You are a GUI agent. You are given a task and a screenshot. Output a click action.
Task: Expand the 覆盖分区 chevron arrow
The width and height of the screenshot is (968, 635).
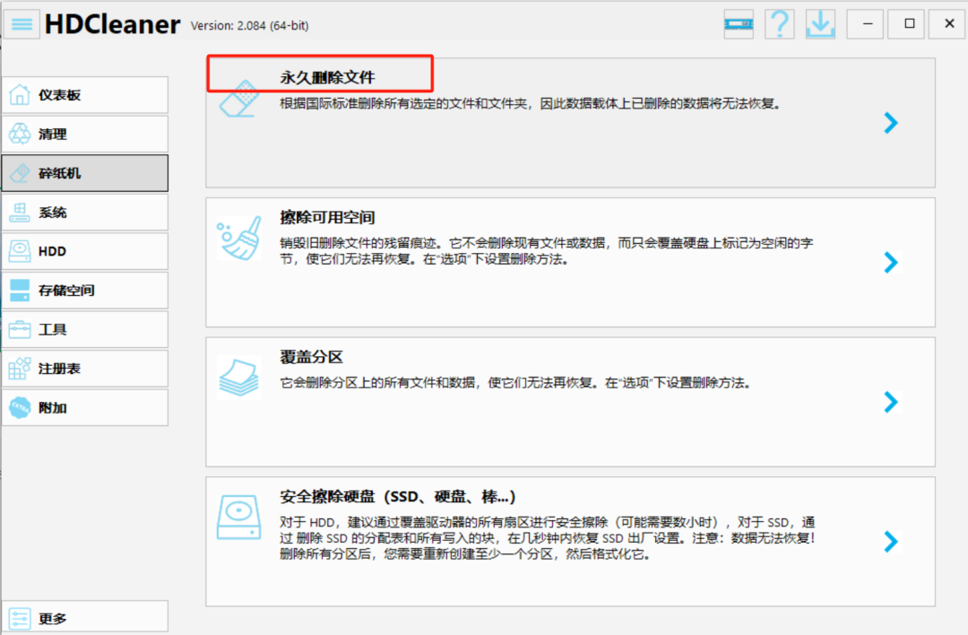click(891, 402)
